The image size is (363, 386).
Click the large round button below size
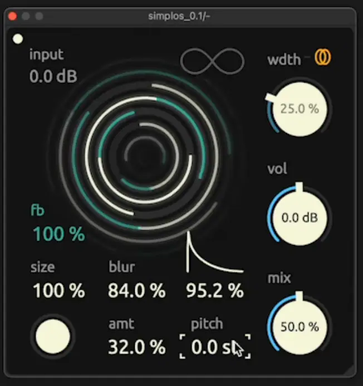(53, 336)
